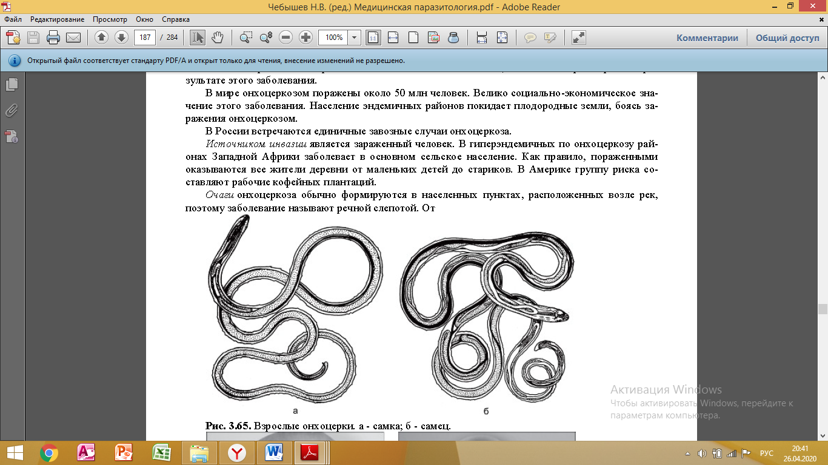Click the vertical scrollbar thumb
Screen dimensions: 828x465
[x=823, y=309]
